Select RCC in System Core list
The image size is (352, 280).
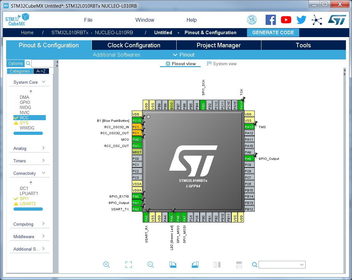click(30, 118)
